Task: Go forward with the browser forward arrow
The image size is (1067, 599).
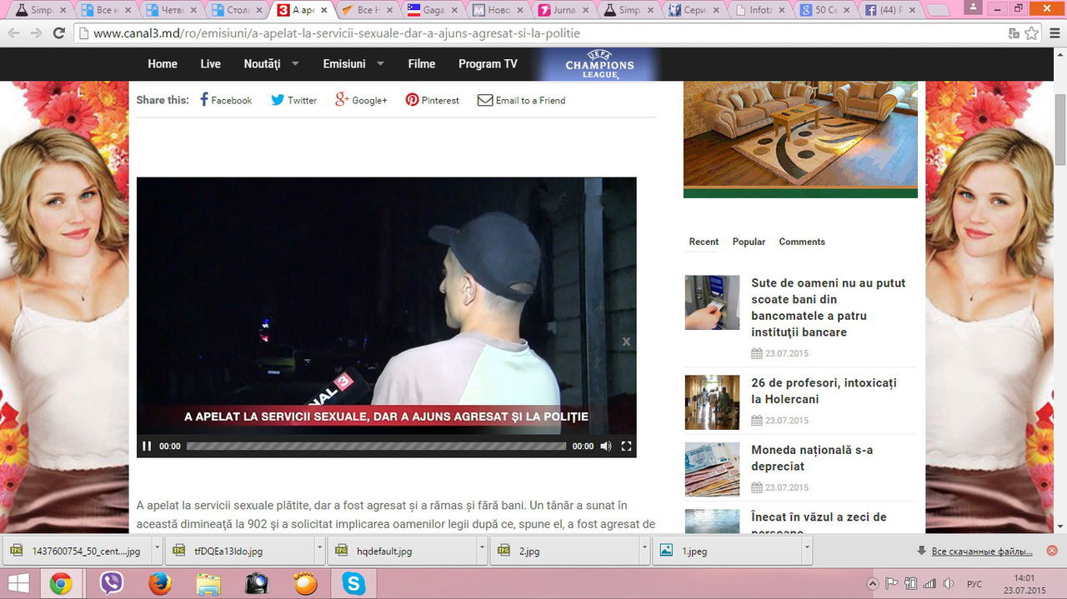Action: [x=35, y=33]
